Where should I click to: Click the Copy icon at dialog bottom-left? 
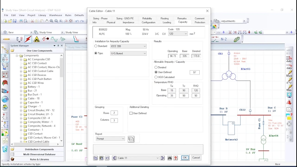95,158
